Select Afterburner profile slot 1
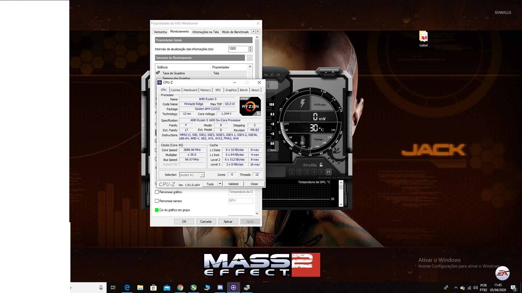522x293 pixels. coord(292,172)
